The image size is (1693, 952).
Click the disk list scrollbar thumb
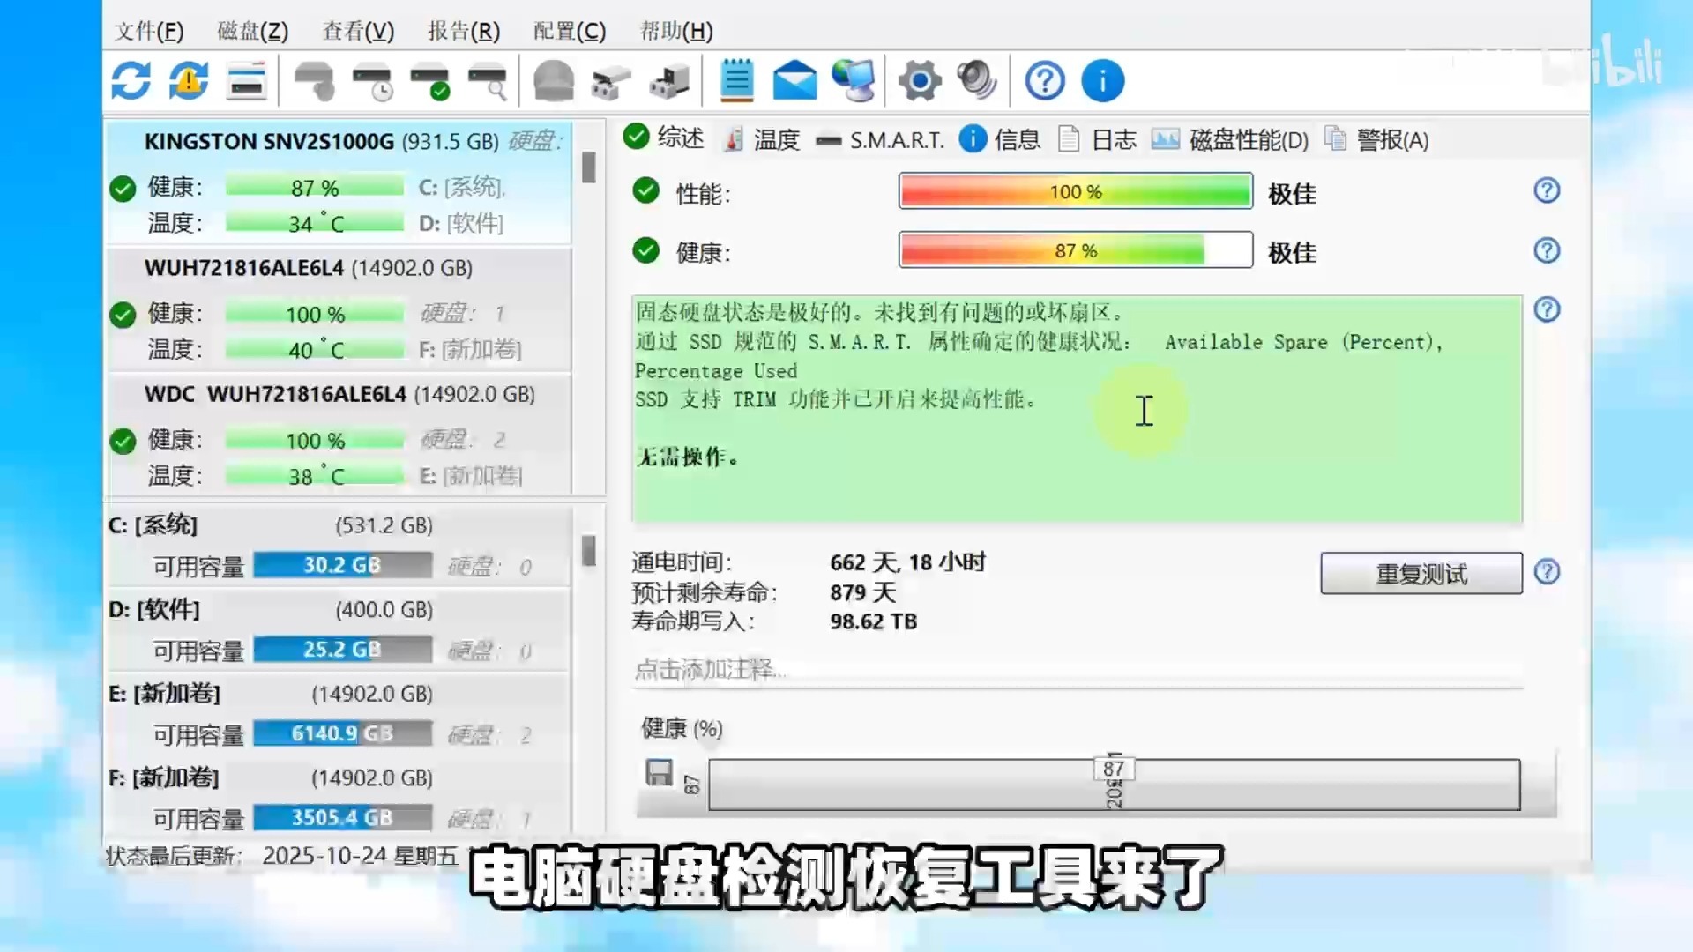589,167
